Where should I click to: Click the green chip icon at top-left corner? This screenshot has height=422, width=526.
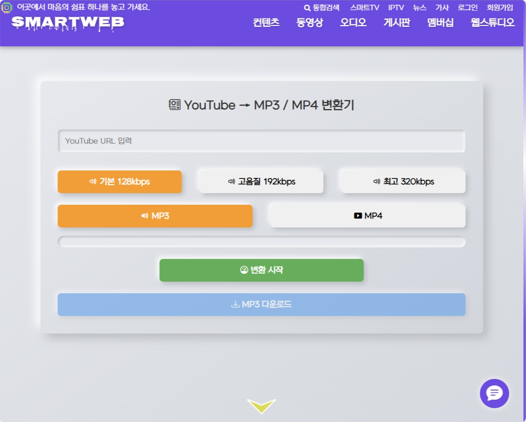coord(6,7)
